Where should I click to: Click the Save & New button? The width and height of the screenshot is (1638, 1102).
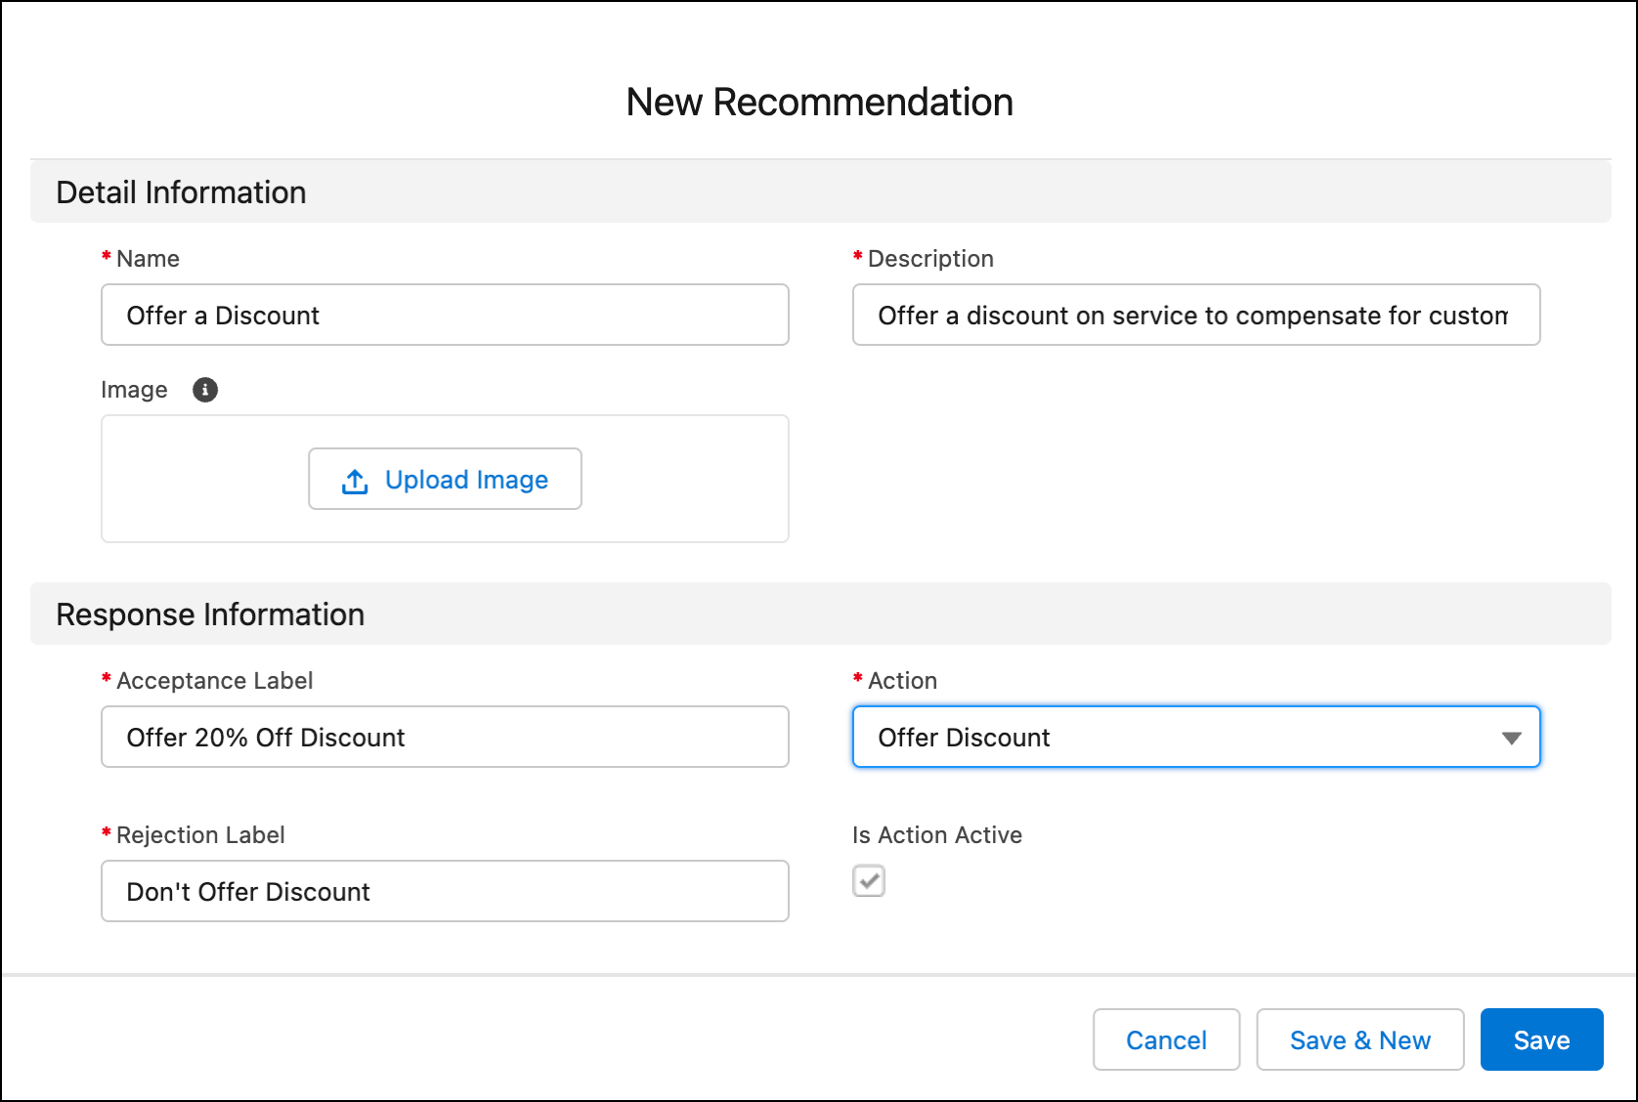1359,1039
